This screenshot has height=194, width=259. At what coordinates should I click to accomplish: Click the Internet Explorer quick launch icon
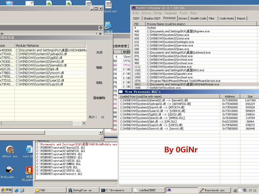tap(16, 190)
